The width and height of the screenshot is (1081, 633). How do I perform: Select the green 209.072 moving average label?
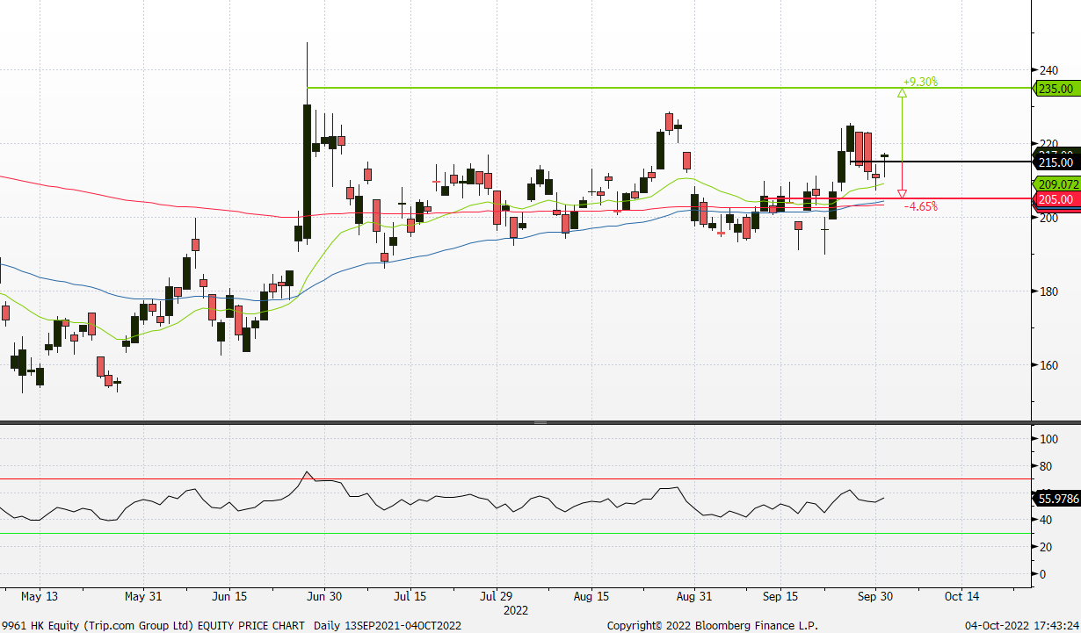coord(1056,185)
